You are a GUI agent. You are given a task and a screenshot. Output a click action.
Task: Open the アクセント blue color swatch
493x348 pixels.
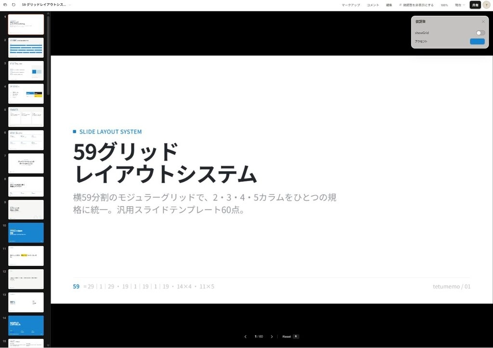477,41
